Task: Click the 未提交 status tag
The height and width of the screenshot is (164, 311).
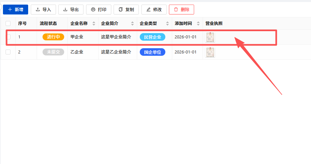Action: click(x=53, y=52)
